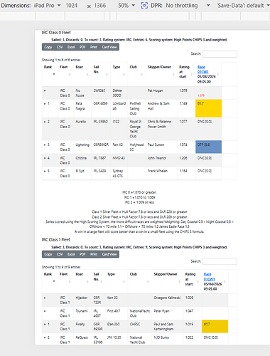Open Race 01CW1 link in Class 0 table header
Image resolution: width=270 pixels, height=356 pixels.
(x=202, y=69)
